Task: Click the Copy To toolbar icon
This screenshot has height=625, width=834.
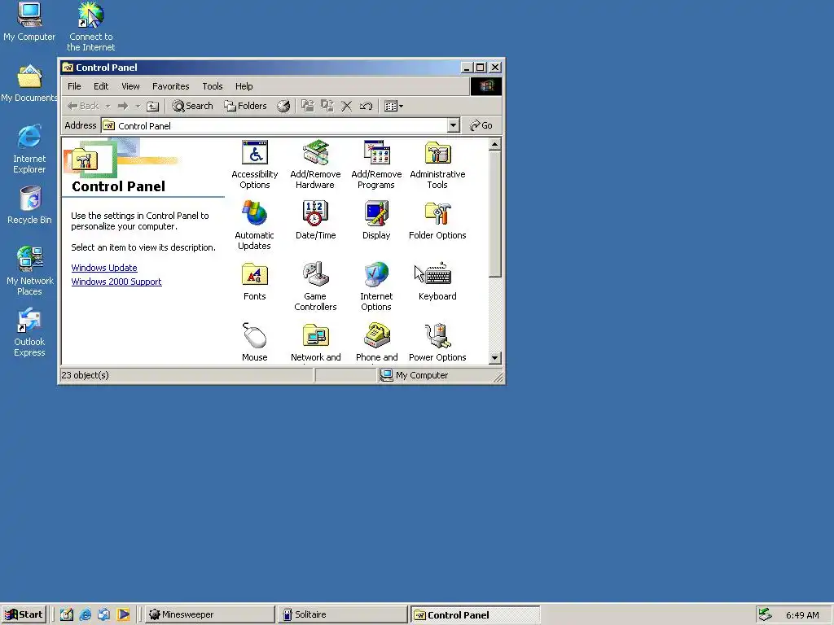Action: tap(327, 106)
